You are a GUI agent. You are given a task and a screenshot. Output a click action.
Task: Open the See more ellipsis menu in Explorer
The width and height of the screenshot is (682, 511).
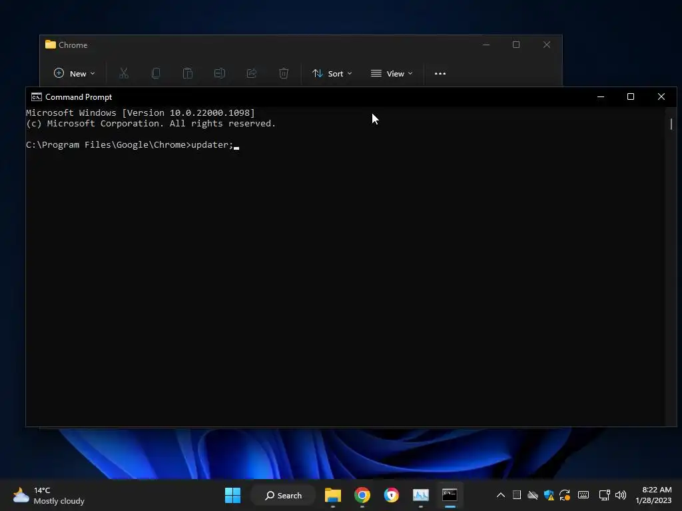tap(440, 73)
